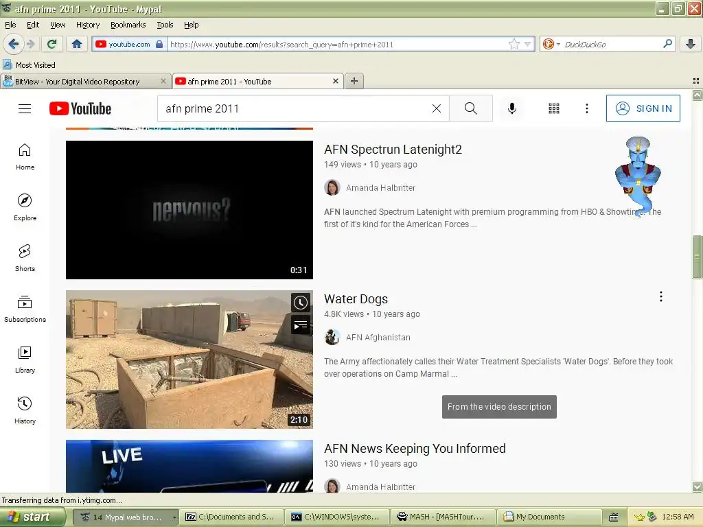Switch to the BitView tab
Image resolution: width=703 pixels, height=527 pixels.
click(x=85, y=81)
